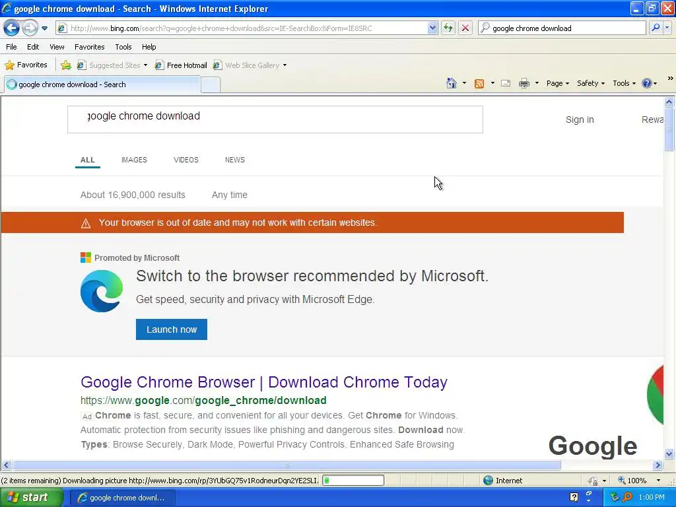Click the out of date browser warning banner
This screenshot has width=676, height=507.
pos(312,222)
